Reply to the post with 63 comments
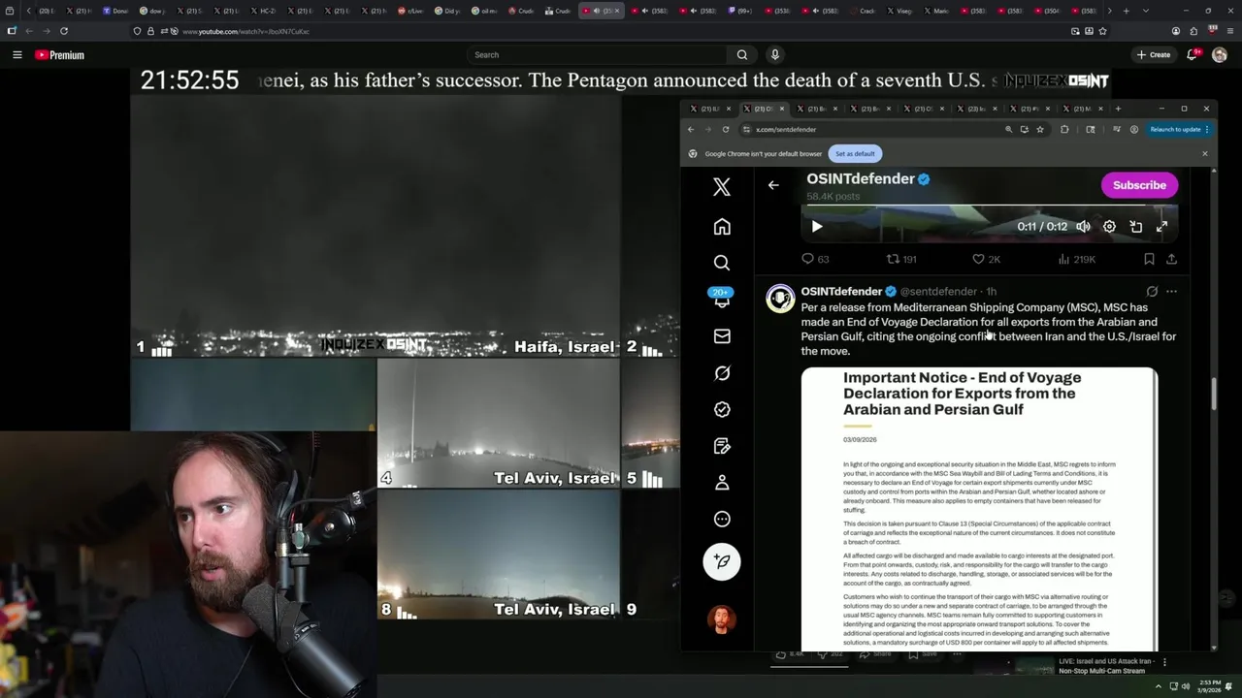 815,259
